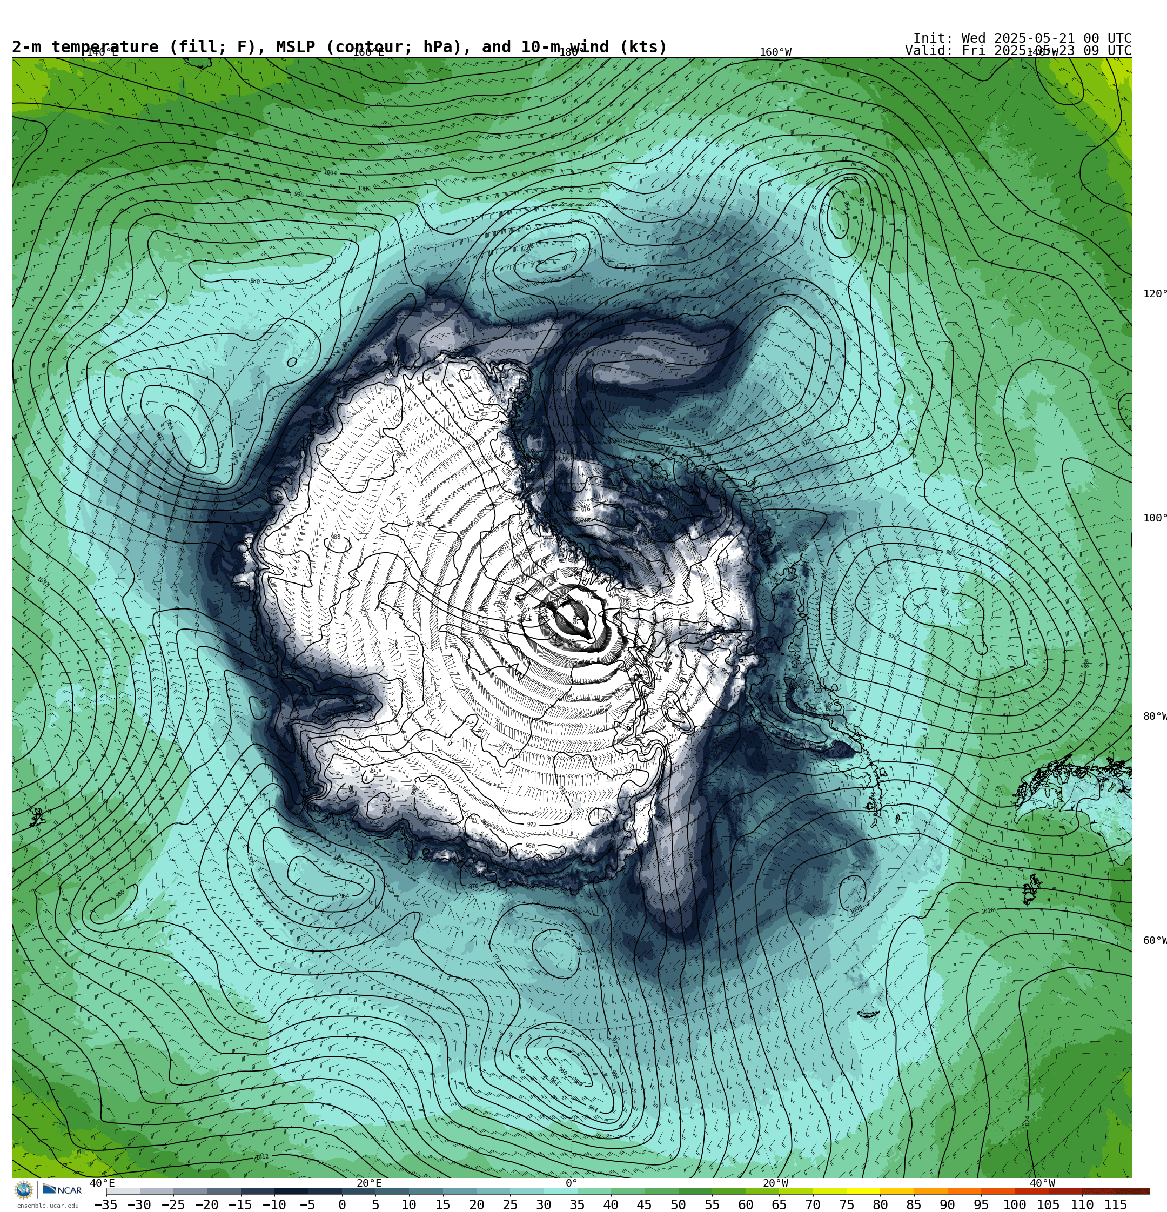This screenshot has height=1212, width=1167.
Task: Pick the light aqua swatch between 30 and 35
Action: click(560, 1191)
